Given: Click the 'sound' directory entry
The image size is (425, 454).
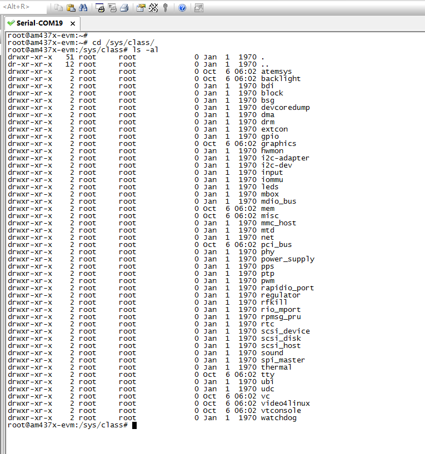Looking at the screenshot, I should pyautogui.click(x=272, y=353).
